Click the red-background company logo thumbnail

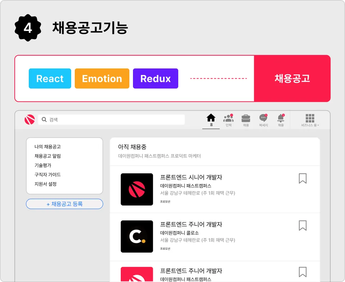(137, 274)
